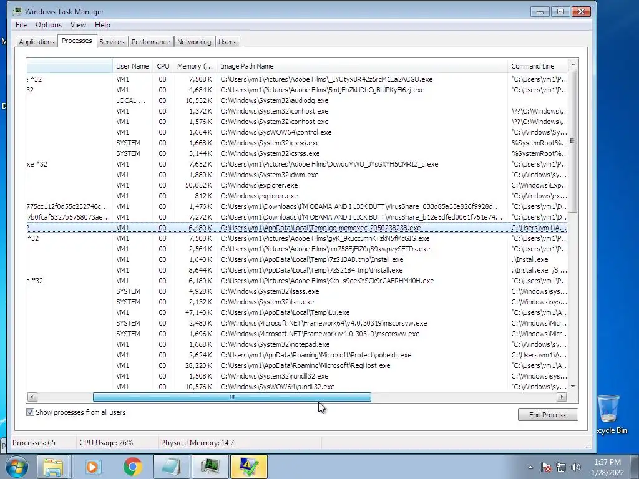639x479 pixels.
Task: Select the dwm.exe process row
Action: pos(296,175)
